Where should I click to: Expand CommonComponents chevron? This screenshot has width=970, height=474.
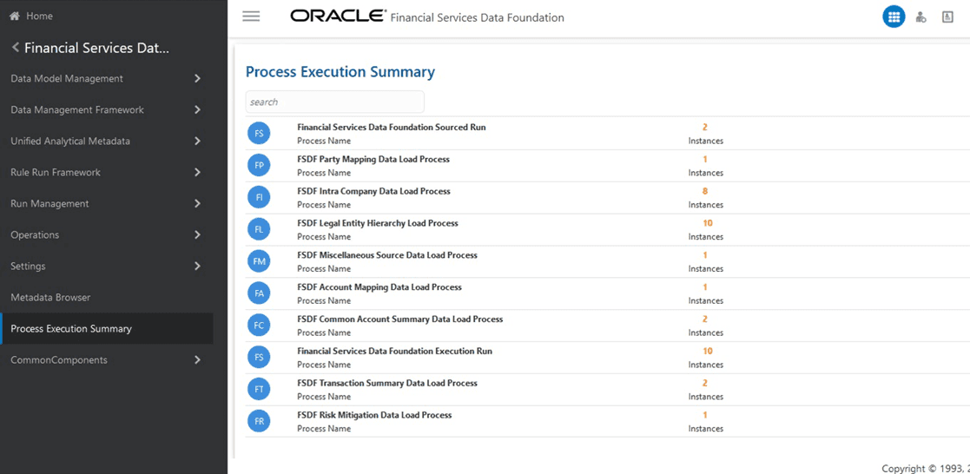(197, 360)
